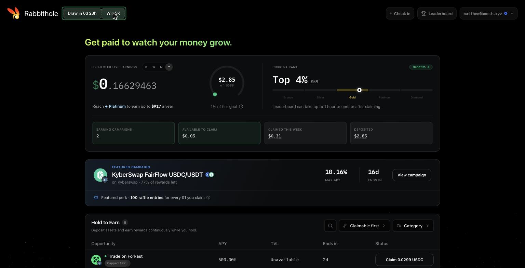Click the Earning Campaigns stat card
Image resolution: width=525 pixels, height=268 pixels.
133,133
